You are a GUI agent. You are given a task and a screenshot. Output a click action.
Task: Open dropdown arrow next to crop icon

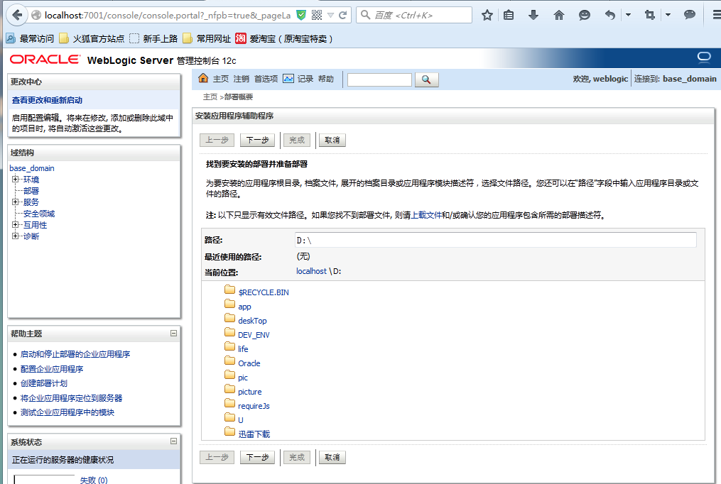(x=668, y=15)
